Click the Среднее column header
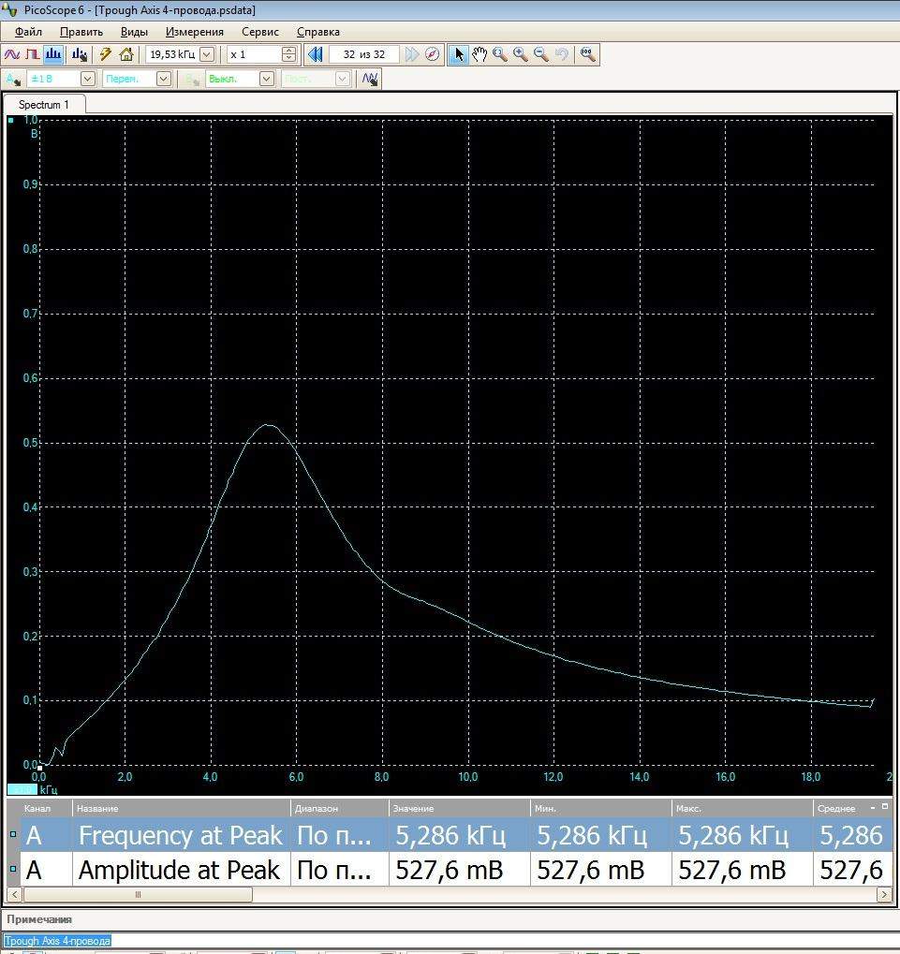The image size is (900, 954). pos(836,809)
